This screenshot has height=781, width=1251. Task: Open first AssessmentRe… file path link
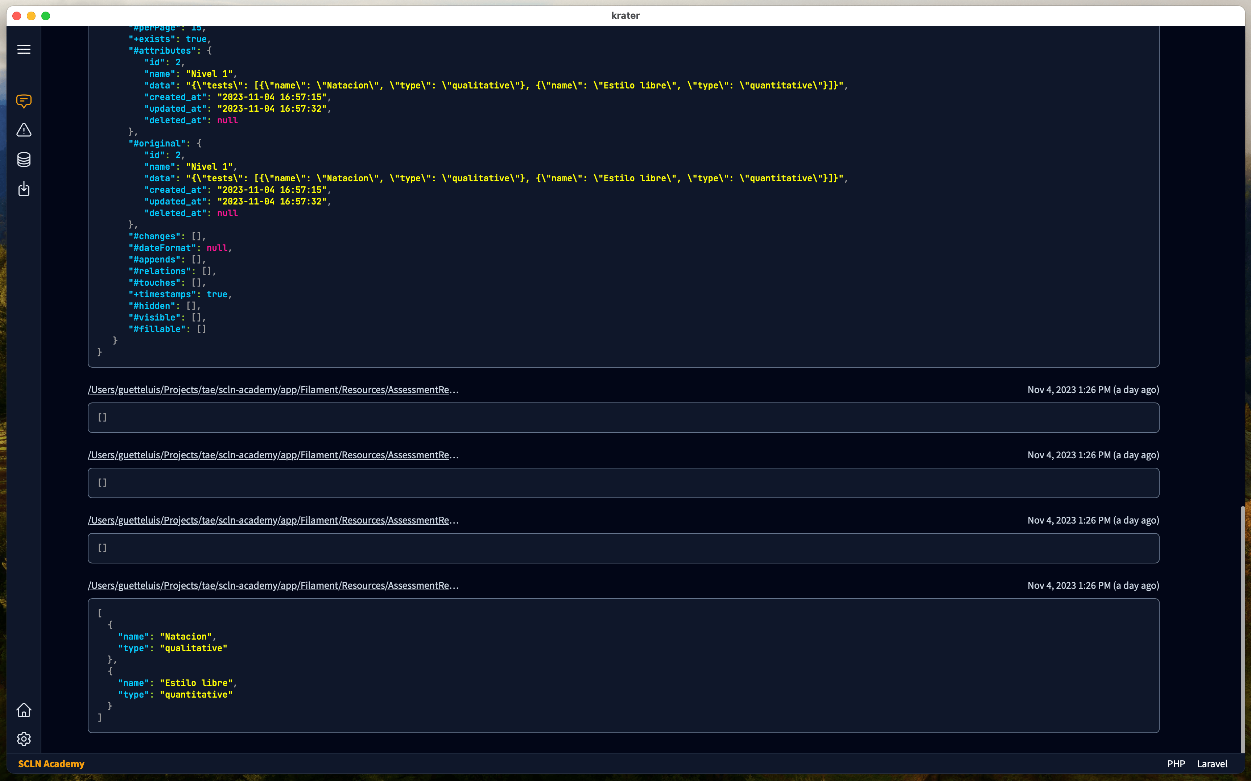click(x=273, y=389)
